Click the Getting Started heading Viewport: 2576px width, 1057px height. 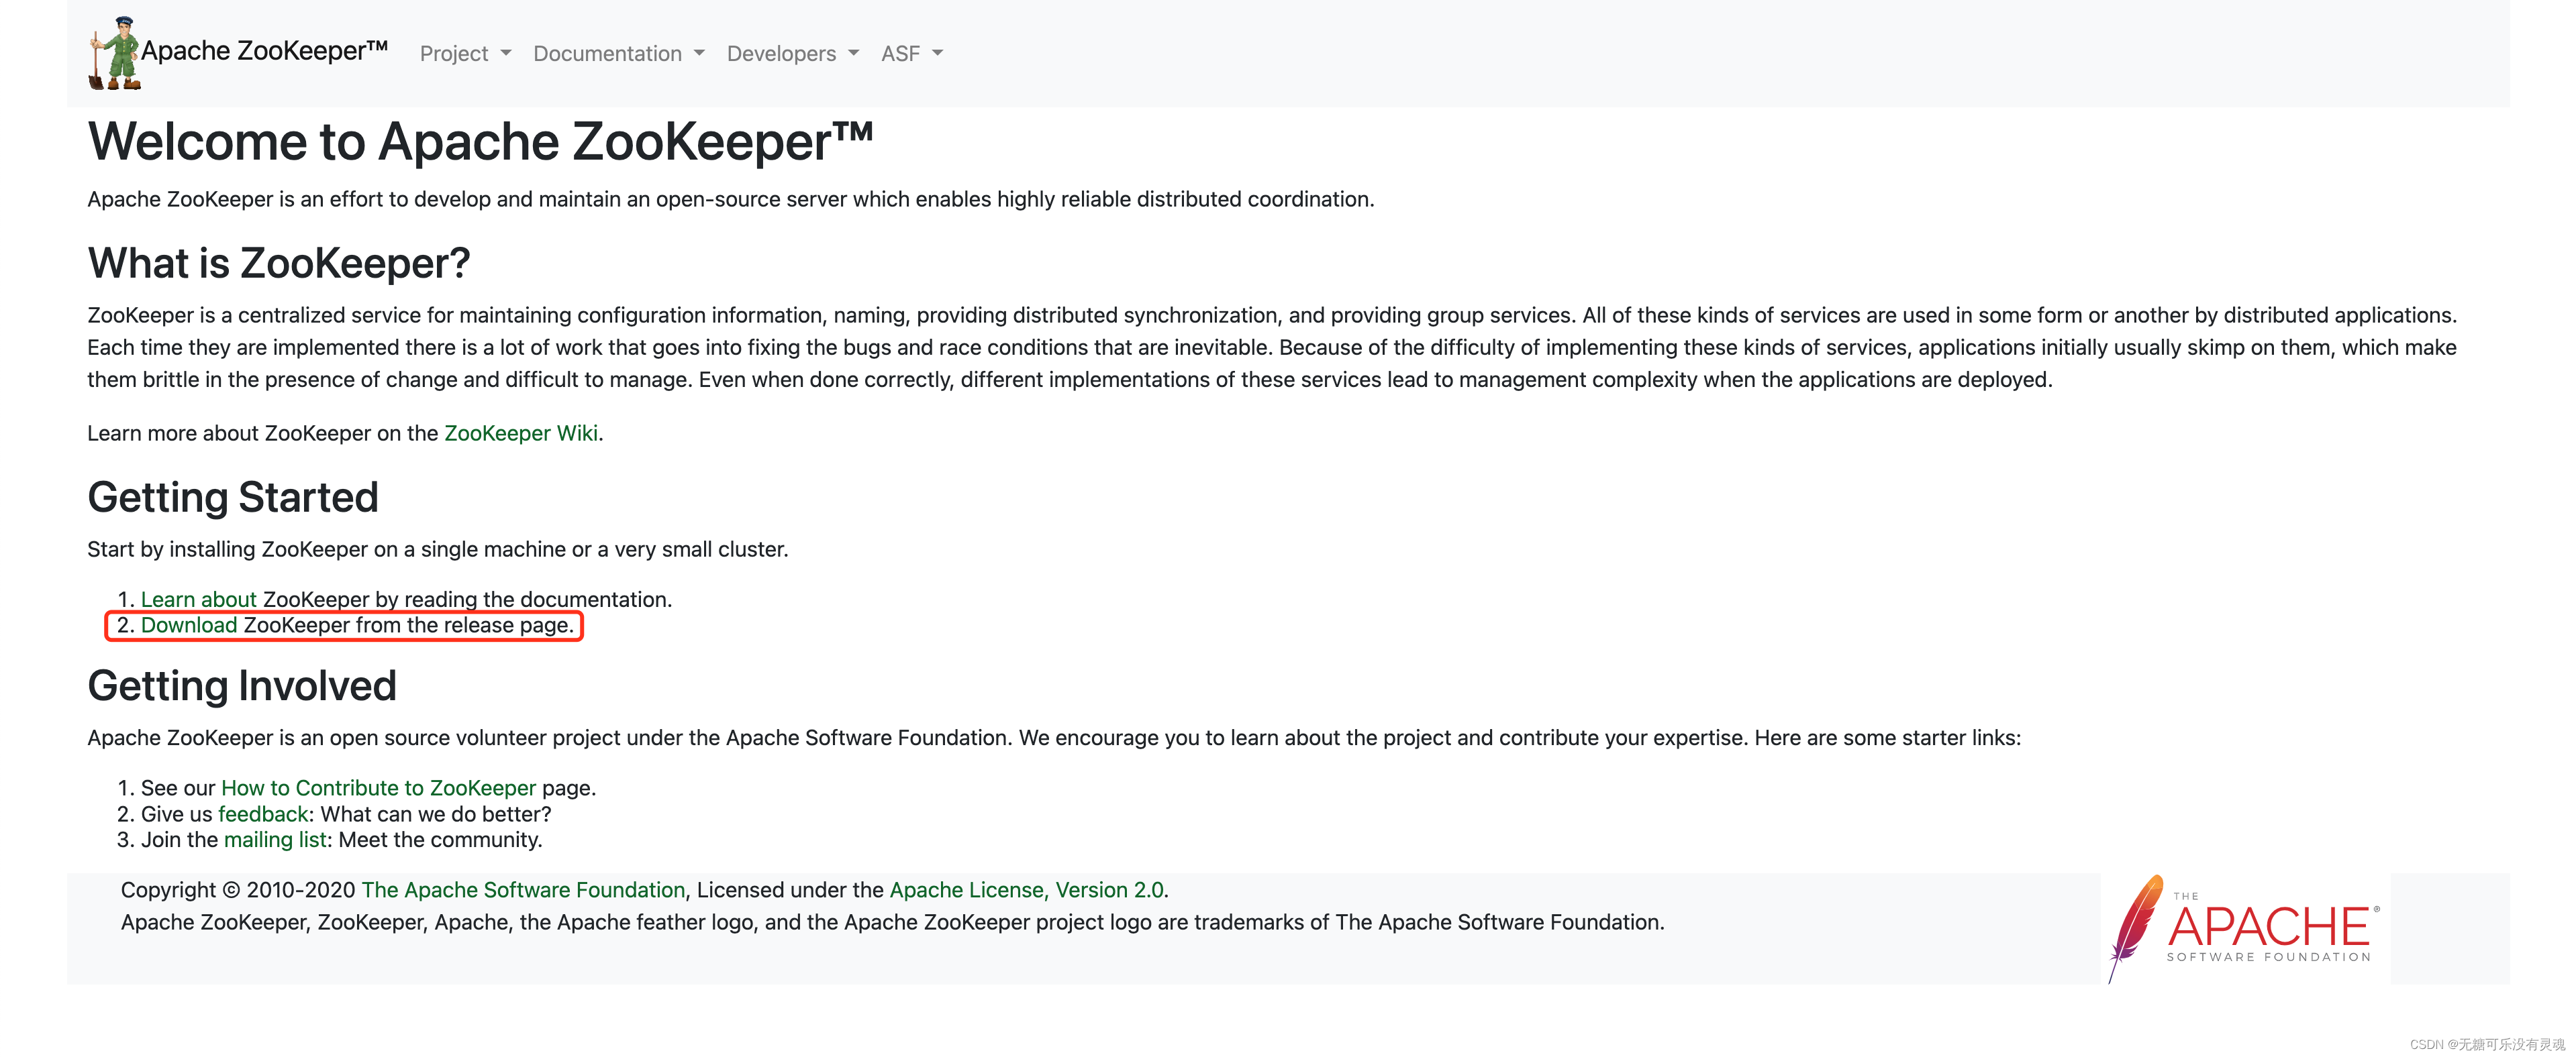pos(233,498)
